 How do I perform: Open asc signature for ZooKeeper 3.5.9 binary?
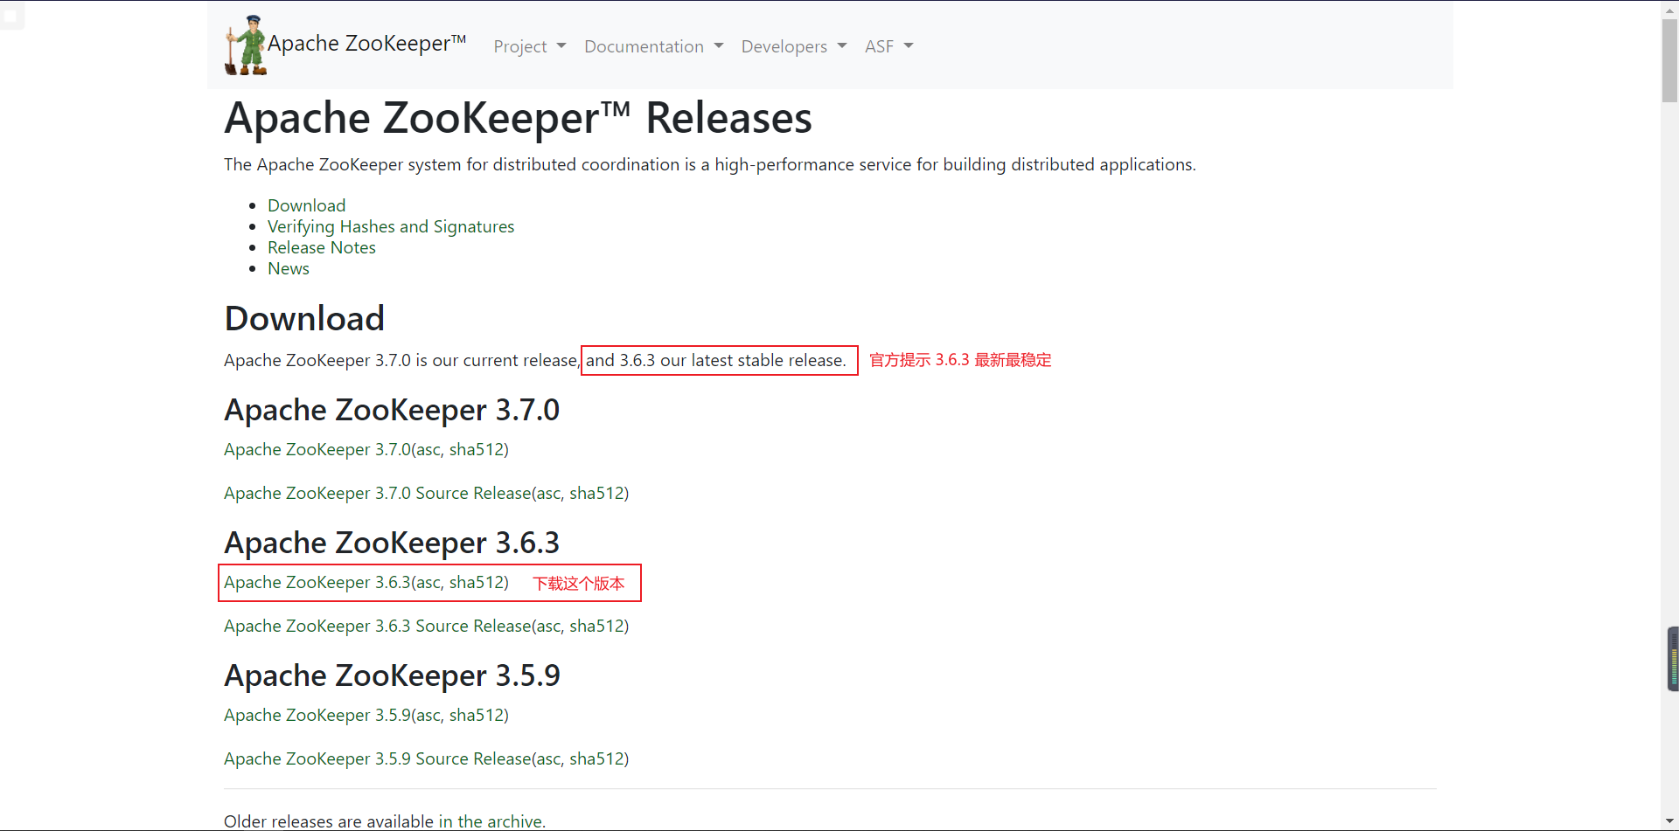428,715
